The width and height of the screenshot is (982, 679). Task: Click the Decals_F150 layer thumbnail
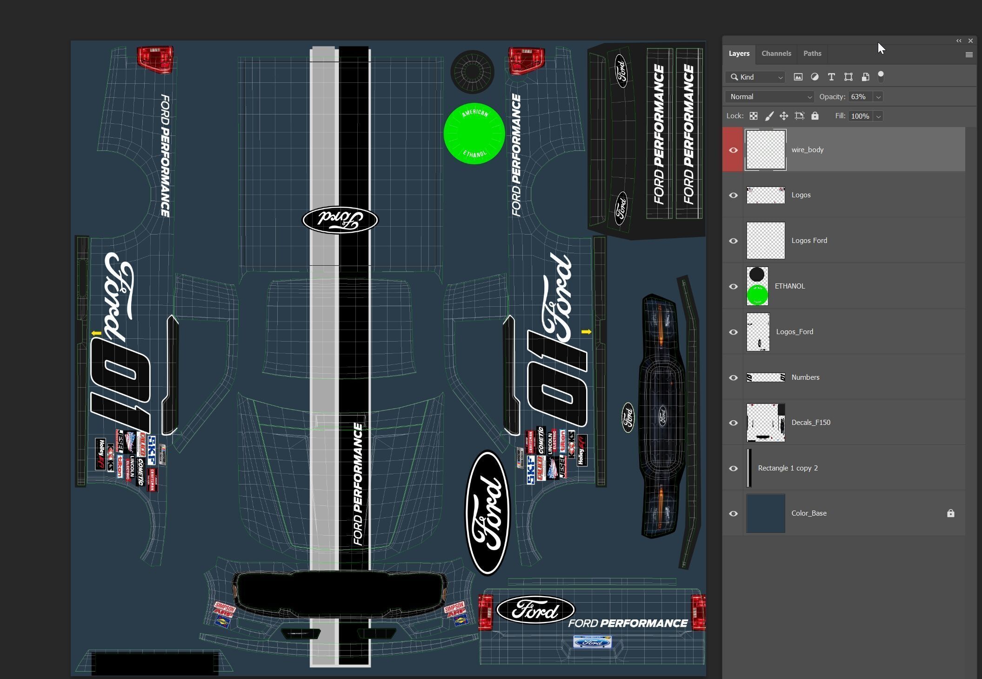766,423
